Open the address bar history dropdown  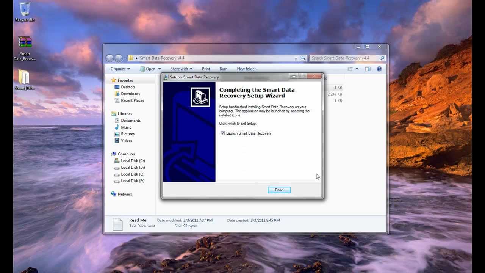[296, 58]
